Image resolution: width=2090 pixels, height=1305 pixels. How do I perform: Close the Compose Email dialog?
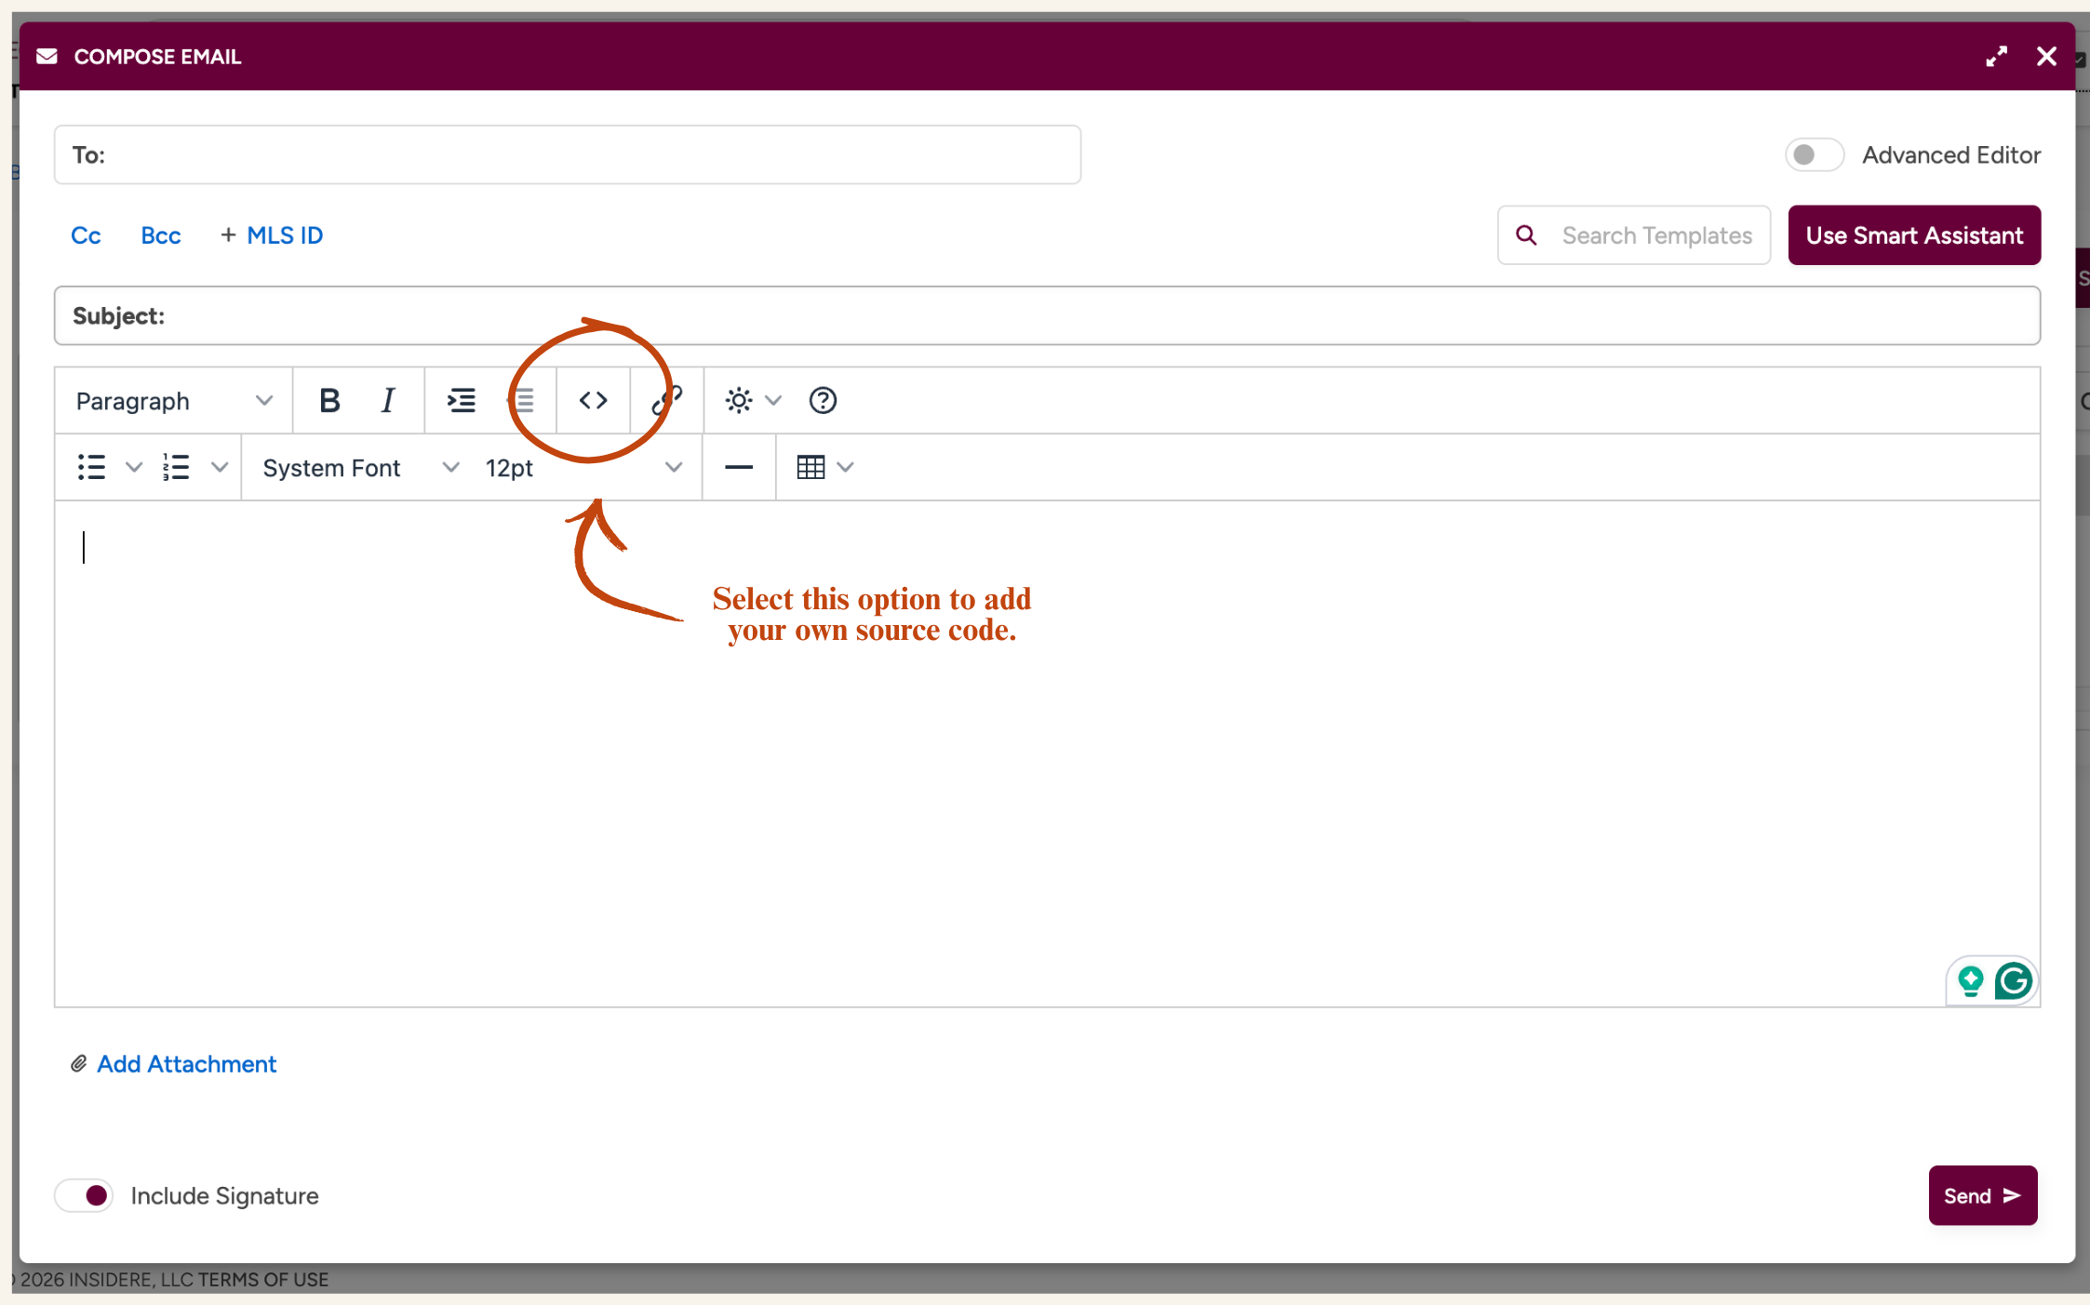(x=2046, y=57)
